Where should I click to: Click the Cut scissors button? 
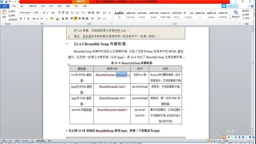point(12,11)
